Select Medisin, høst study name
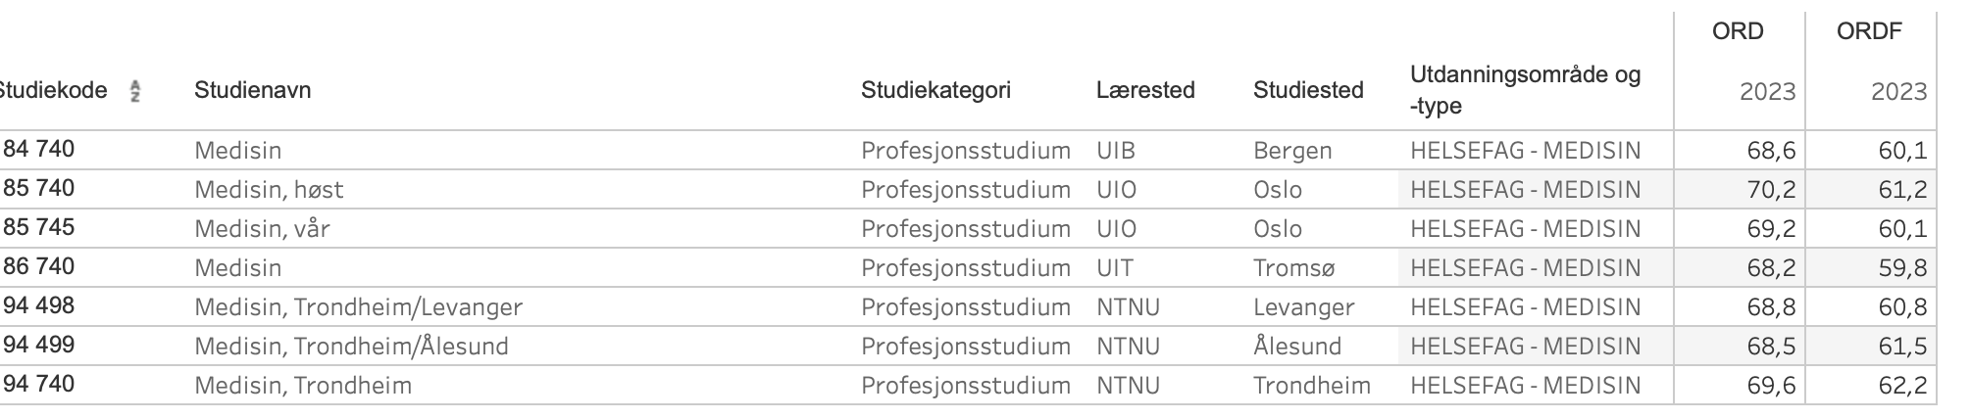The image size is (1971, 419). click(x=269, y=189)
